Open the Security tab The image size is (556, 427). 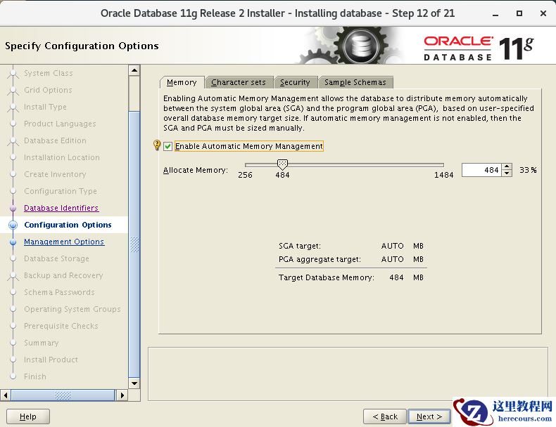[295, 82]
